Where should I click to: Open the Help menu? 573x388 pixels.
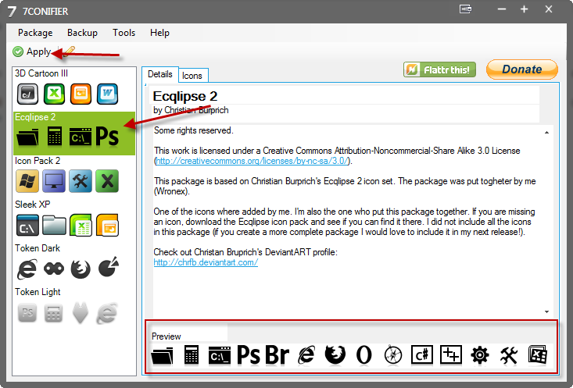point(159,33)
